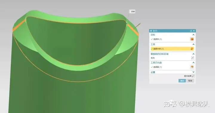This screenshot has width=215, height=113.
Task: Close the 补片 dialog
Action: [194, 31]
